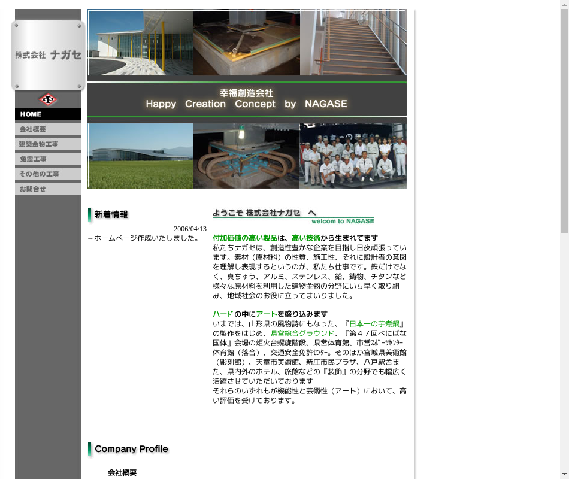Open the 県営総合グラウンド link
Viewport: 569px width, 479px height.
click(302, 334)
